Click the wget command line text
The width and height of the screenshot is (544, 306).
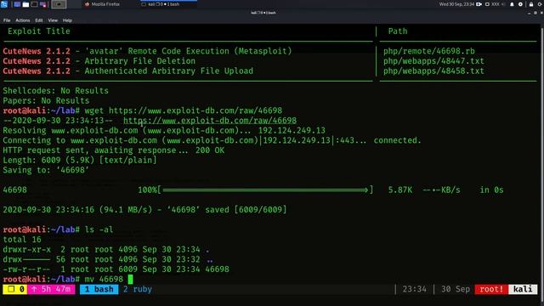click(184, 110)
